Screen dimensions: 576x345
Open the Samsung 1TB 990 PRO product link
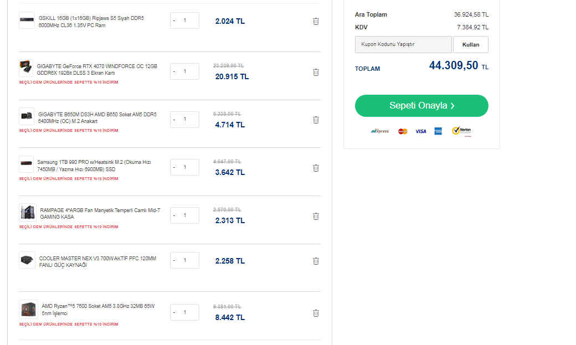(94, 166)
